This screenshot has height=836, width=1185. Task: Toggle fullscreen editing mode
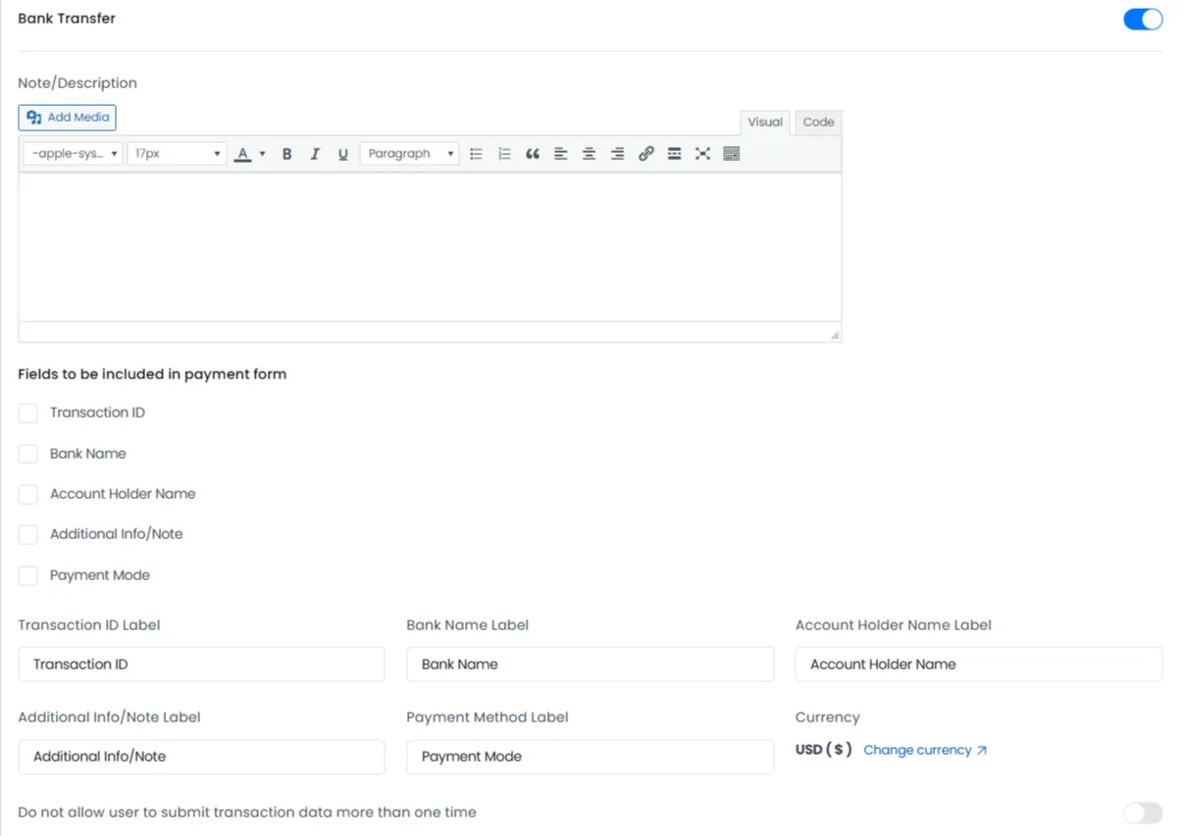[702, 153]
